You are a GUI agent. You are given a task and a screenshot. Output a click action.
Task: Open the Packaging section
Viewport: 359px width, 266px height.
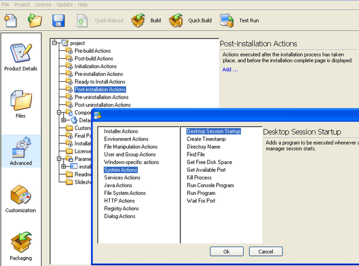tap(21, 246)
